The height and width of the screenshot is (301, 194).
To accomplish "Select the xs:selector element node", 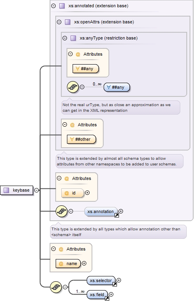I will (x=101, y=280).
